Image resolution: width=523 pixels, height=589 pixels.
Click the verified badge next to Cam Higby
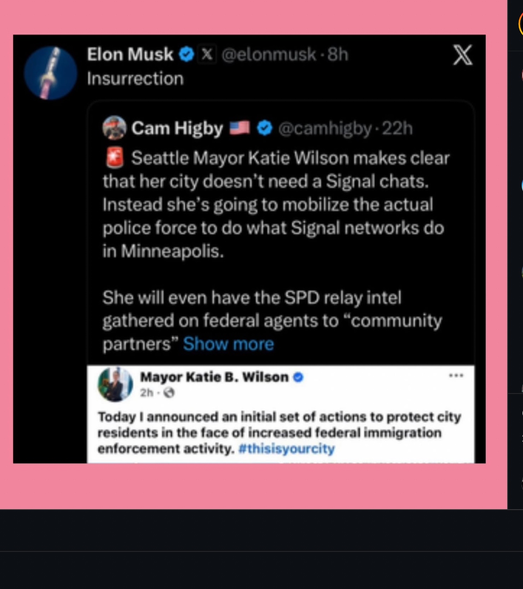264,128
